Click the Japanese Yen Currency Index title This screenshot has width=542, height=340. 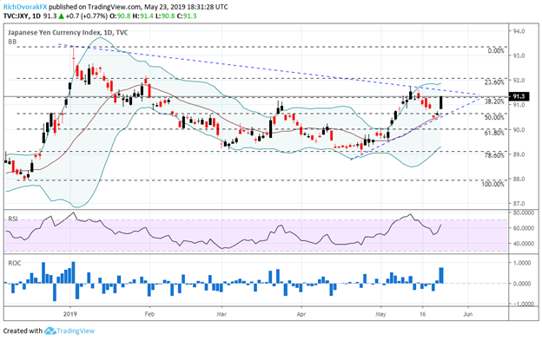click(x=53, y=32)
